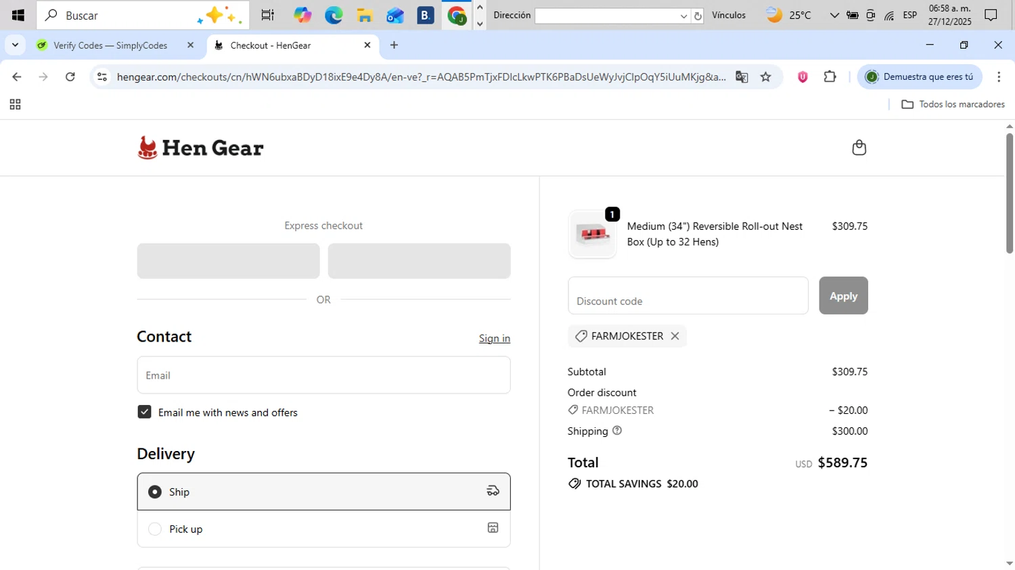Open Chrome three-dot menu
Viewport: 1015px width, 570px height.
pyautogui.click(x=999, y=76)
